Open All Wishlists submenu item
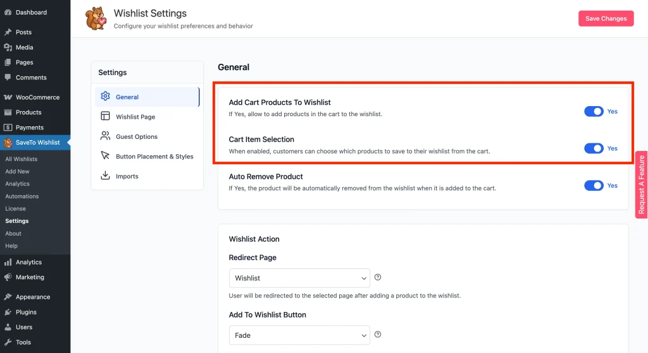 coord(21,159)
